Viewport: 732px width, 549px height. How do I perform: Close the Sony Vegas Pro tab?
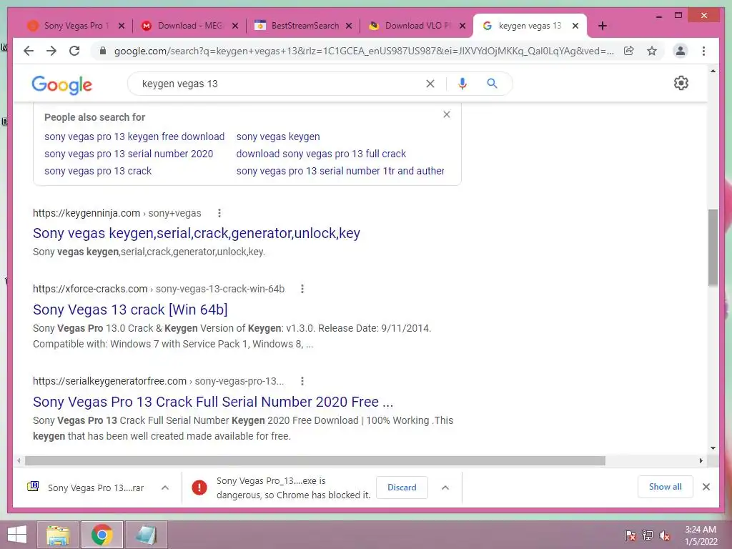point(122,26)
